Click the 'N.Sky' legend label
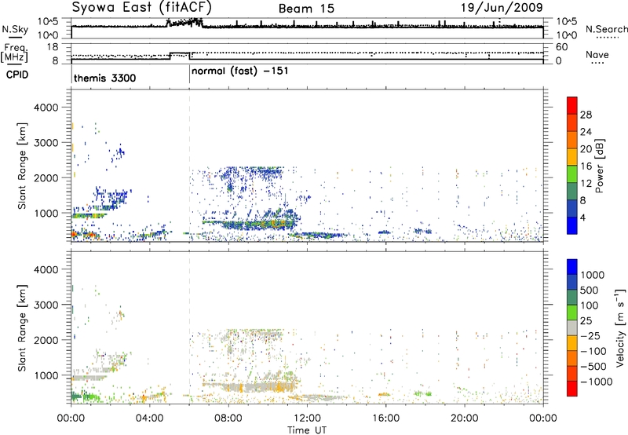 click(x=15, y=29)
